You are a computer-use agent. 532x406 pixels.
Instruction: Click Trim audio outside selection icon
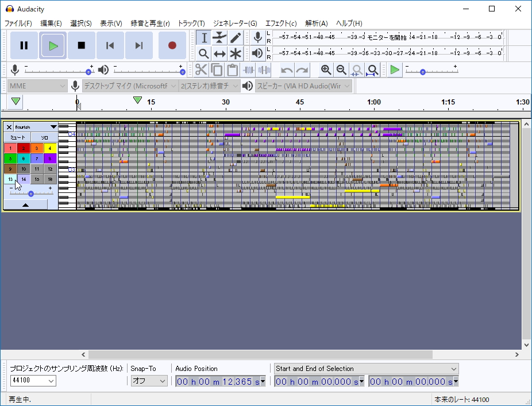pos(248,70)
